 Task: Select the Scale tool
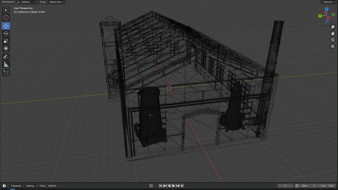click(x=6, y=41)
